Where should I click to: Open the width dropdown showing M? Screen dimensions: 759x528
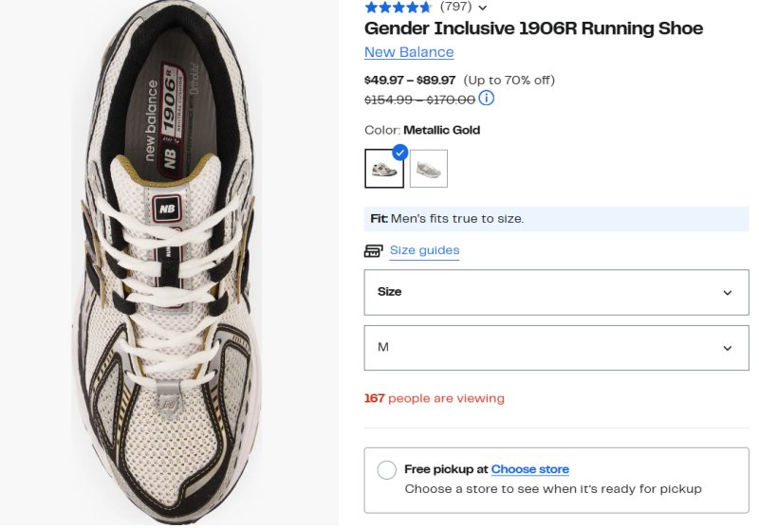[x=556, y=348]
